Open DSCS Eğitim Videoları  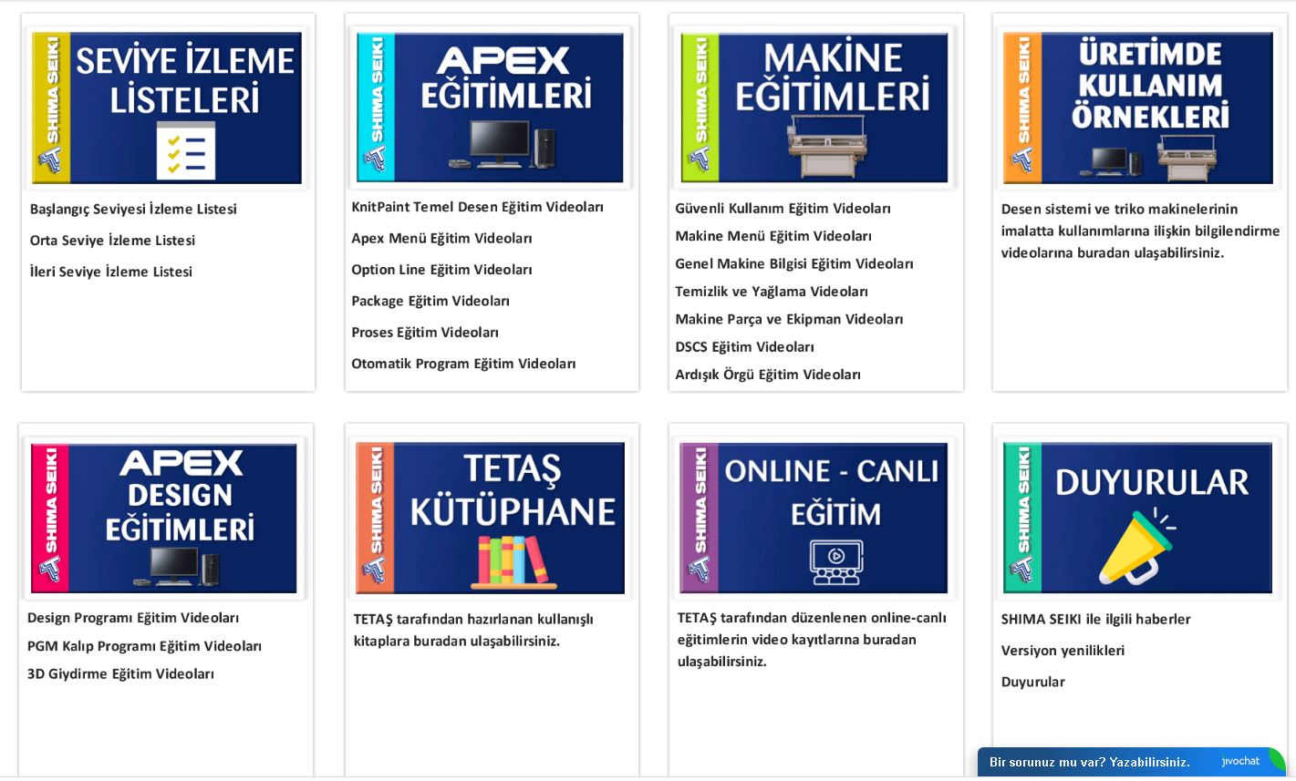(745, 347)
